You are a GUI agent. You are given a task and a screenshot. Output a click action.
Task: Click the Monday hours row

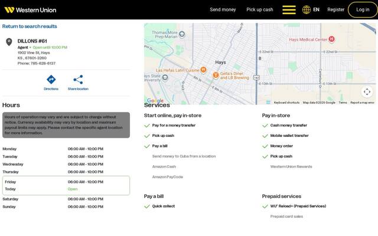tap(66, 149)
